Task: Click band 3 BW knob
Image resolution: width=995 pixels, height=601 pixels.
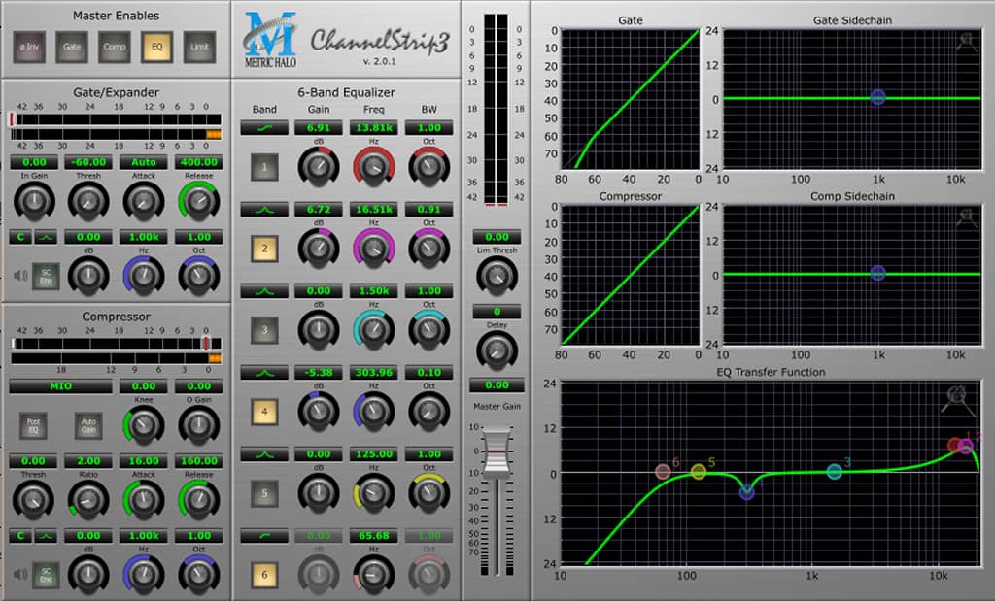Action: coord(429,330)
